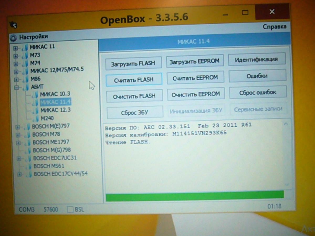
Task: Click the Чтение FLASH log line
Action: coord(128,142)
